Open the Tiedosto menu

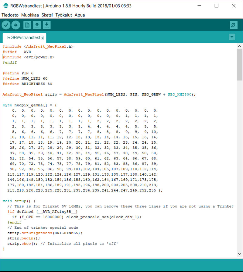10,15
